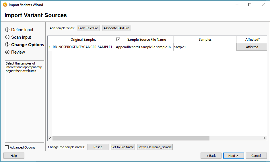Click the horizontal scrollbar right arrow
Viewport: 270px width, 162px height.
tap(265, 138)
